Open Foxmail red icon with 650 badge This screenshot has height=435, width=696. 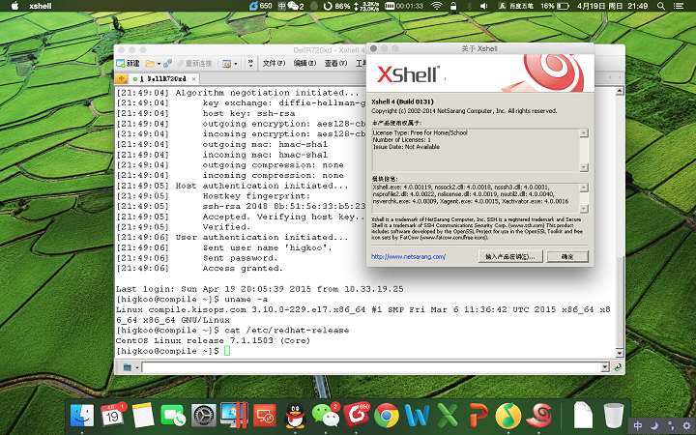click(x=356, y=416)
